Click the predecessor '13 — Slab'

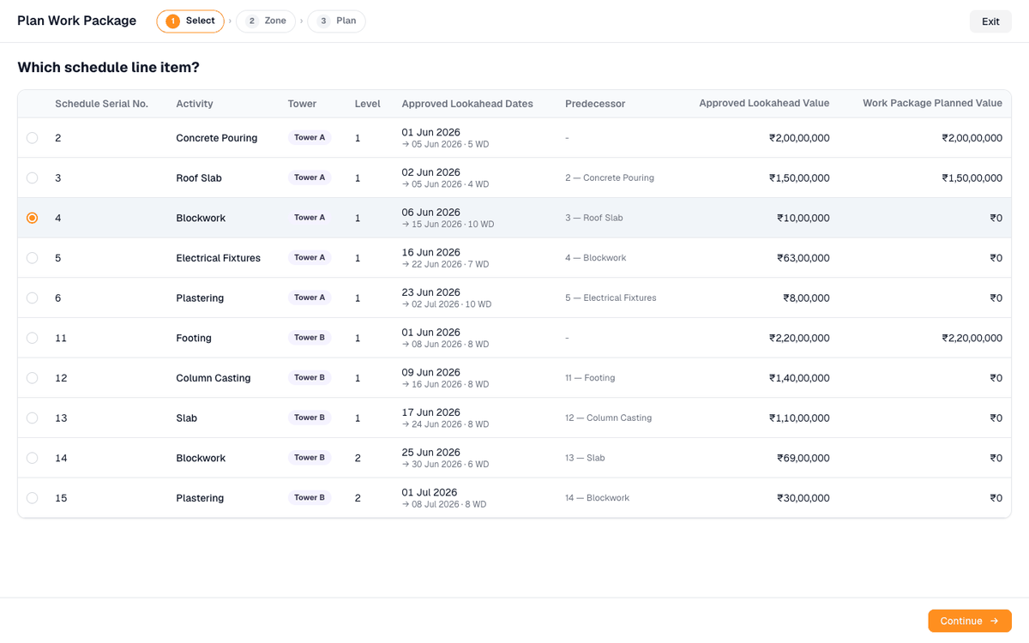(x=585, y=458)
